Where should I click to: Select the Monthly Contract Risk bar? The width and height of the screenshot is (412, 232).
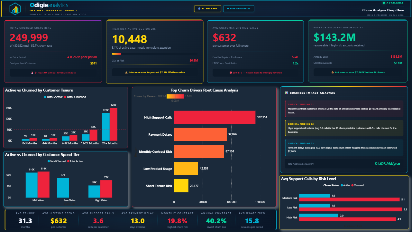tap(199, 151)
